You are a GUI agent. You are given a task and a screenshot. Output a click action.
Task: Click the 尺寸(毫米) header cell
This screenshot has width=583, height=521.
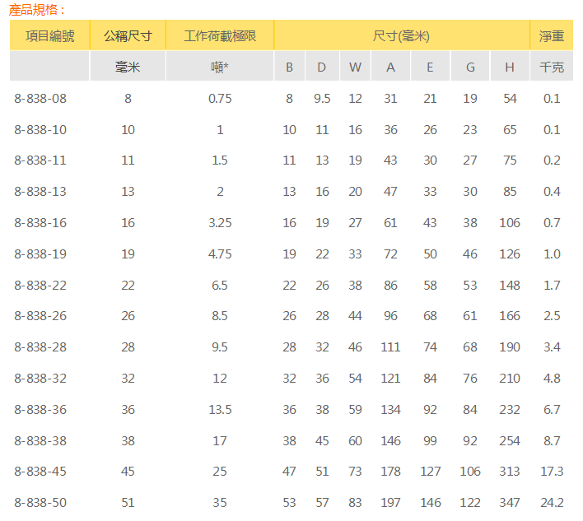[401, 36]
